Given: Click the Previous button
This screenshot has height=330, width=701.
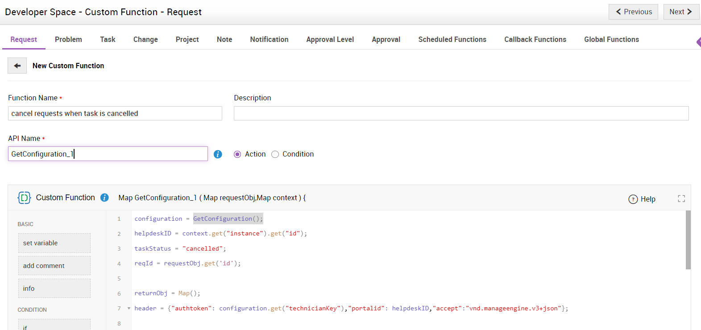Looking at the screenshot, I should 633,12.
